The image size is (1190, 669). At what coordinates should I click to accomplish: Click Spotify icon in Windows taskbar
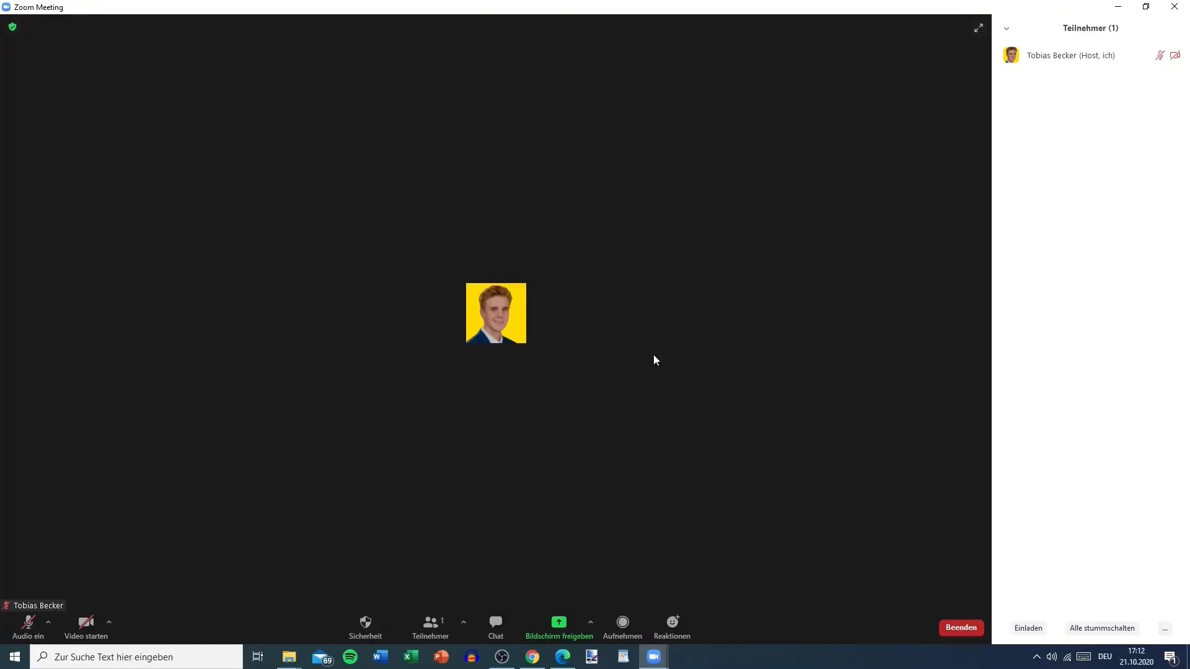[x=349, y=657]
